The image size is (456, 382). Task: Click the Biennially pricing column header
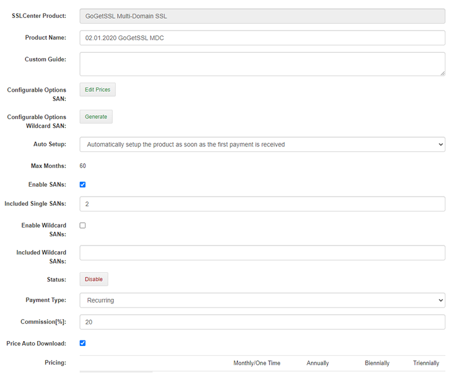[377, 363]
